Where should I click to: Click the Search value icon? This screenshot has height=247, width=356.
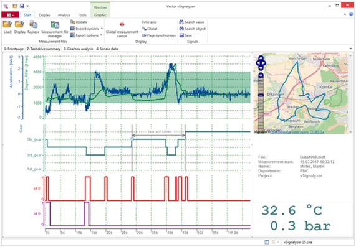coord(181,22)
